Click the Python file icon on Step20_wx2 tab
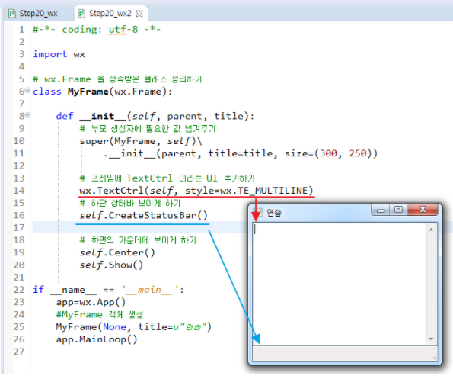 (x=81, y=14)
